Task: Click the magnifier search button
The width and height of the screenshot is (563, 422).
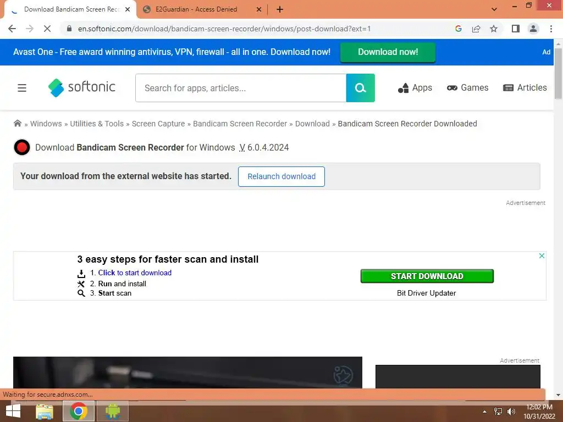Action: [x=361, y=88]
